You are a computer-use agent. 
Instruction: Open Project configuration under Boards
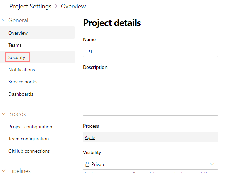click(30, 127)
